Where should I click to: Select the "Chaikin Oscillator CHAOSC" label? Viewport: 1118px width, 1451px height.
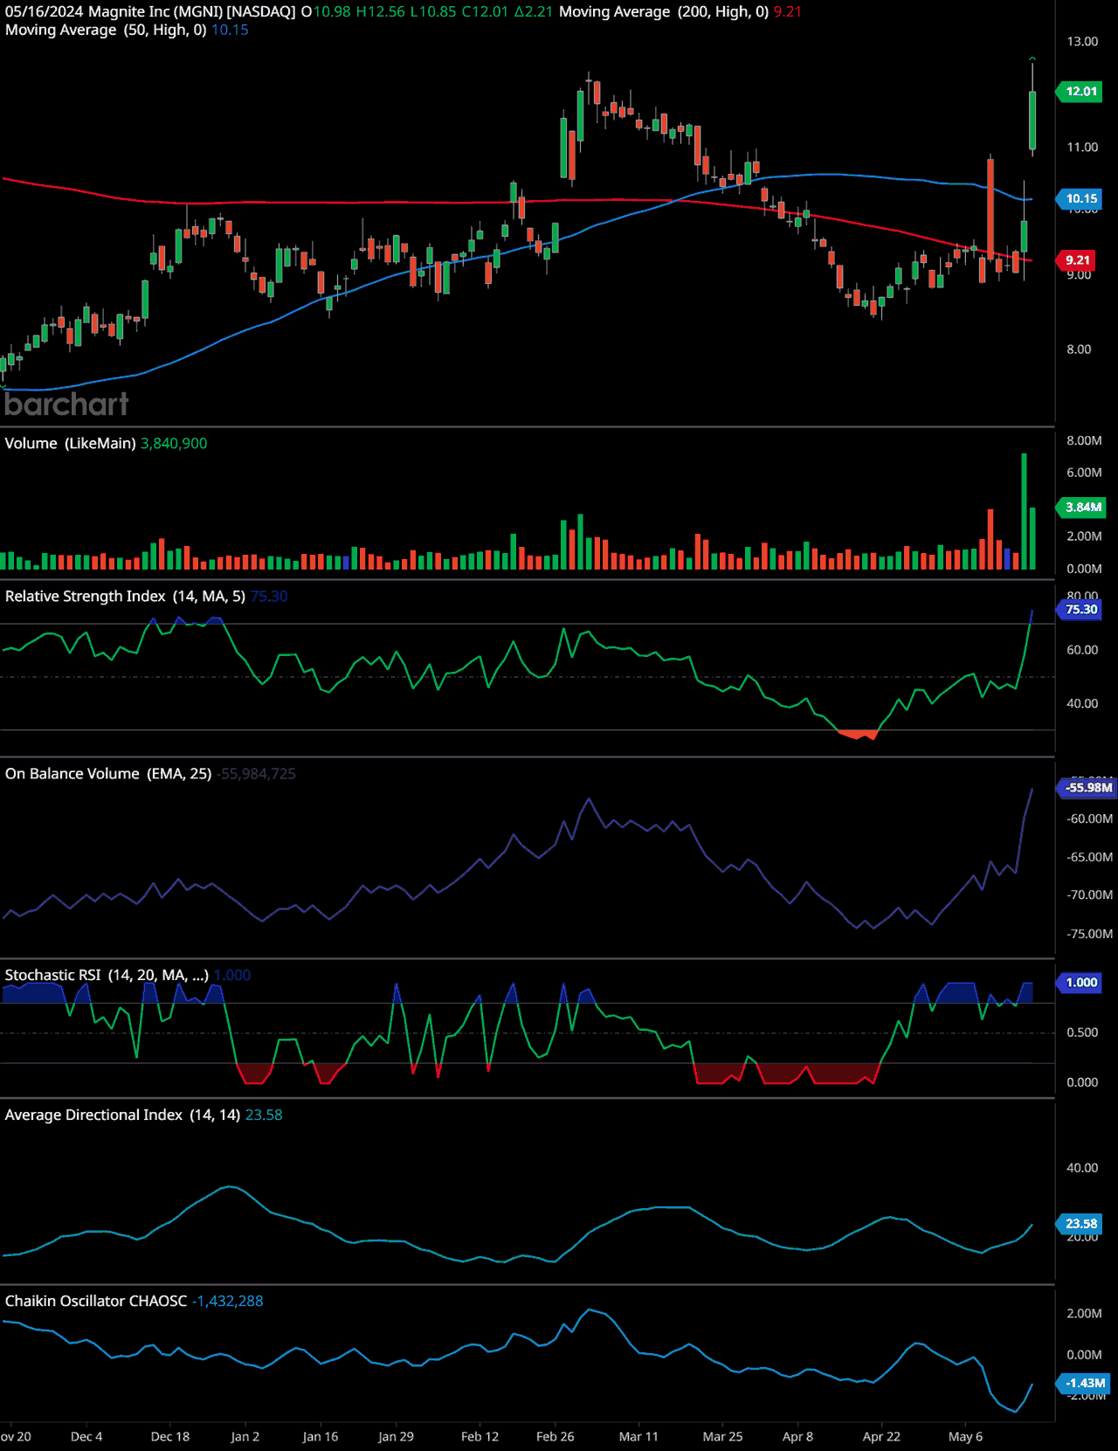pyautogui.click(x=96, y=1302)
